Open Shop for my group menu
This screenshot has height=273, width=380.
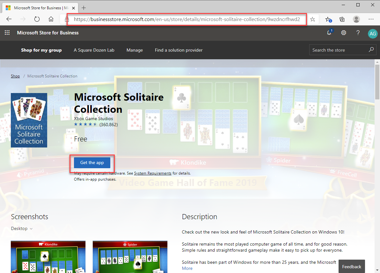[41, 50]
